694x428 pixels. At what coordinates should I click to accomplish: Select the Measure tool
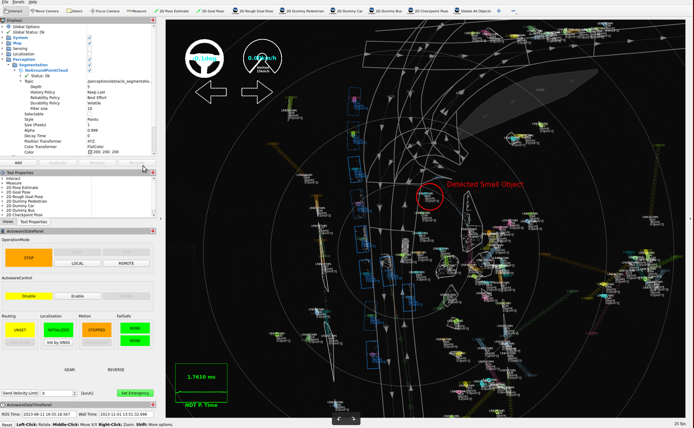[136, 11]
